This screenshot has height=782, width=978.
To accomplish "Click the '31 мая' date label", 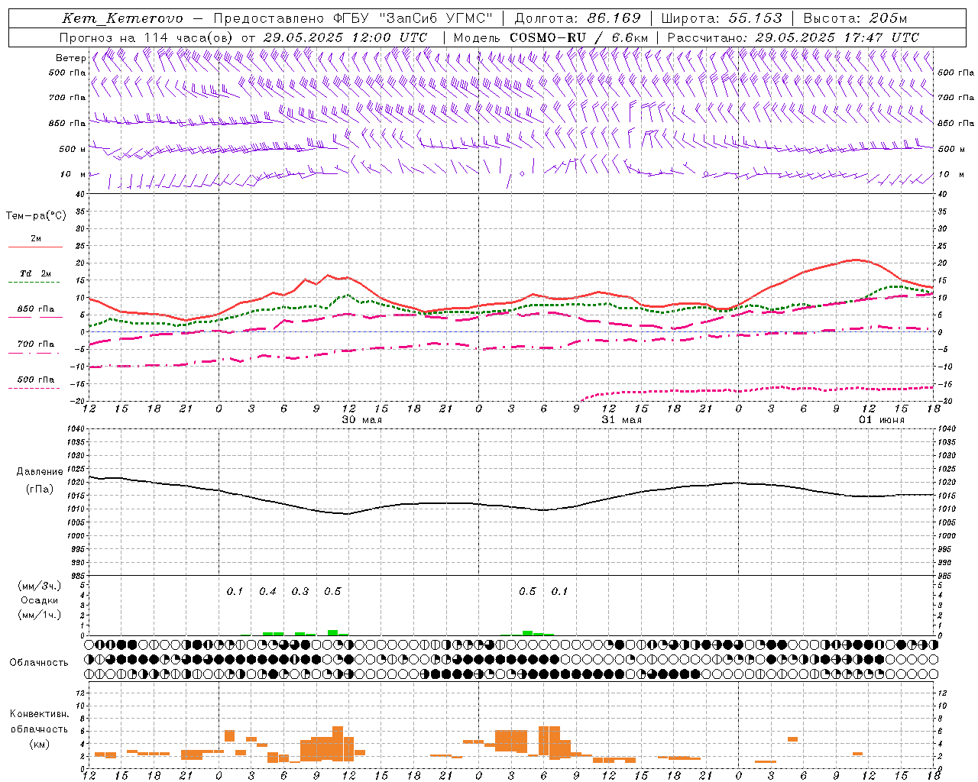I will click(621, 420).
